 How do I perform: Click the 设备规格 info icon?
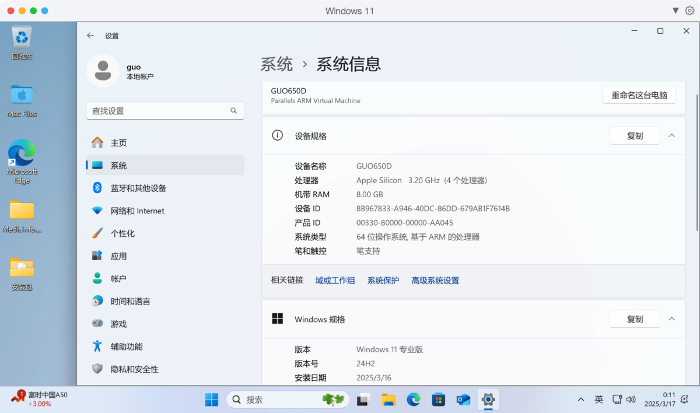(x=278, y=135)
